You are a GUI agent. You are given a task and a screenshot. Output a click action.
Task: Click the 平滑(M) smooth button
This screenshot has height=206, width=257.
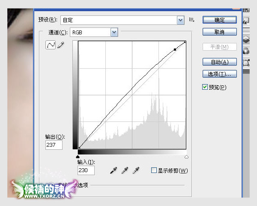coord(219,47)
